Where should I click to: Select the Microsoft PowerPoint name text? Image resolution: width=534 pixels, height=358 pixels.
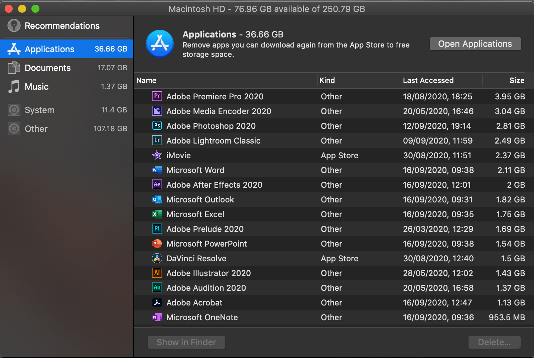click(207, 244)
